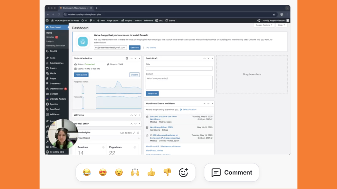Expand the Screen Options dropdown
The image size is (337, 189).
[264, 25]
